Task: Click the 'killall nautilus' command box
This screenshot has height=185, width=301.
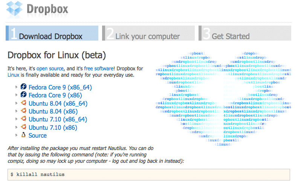Action: tap(149, 174)
